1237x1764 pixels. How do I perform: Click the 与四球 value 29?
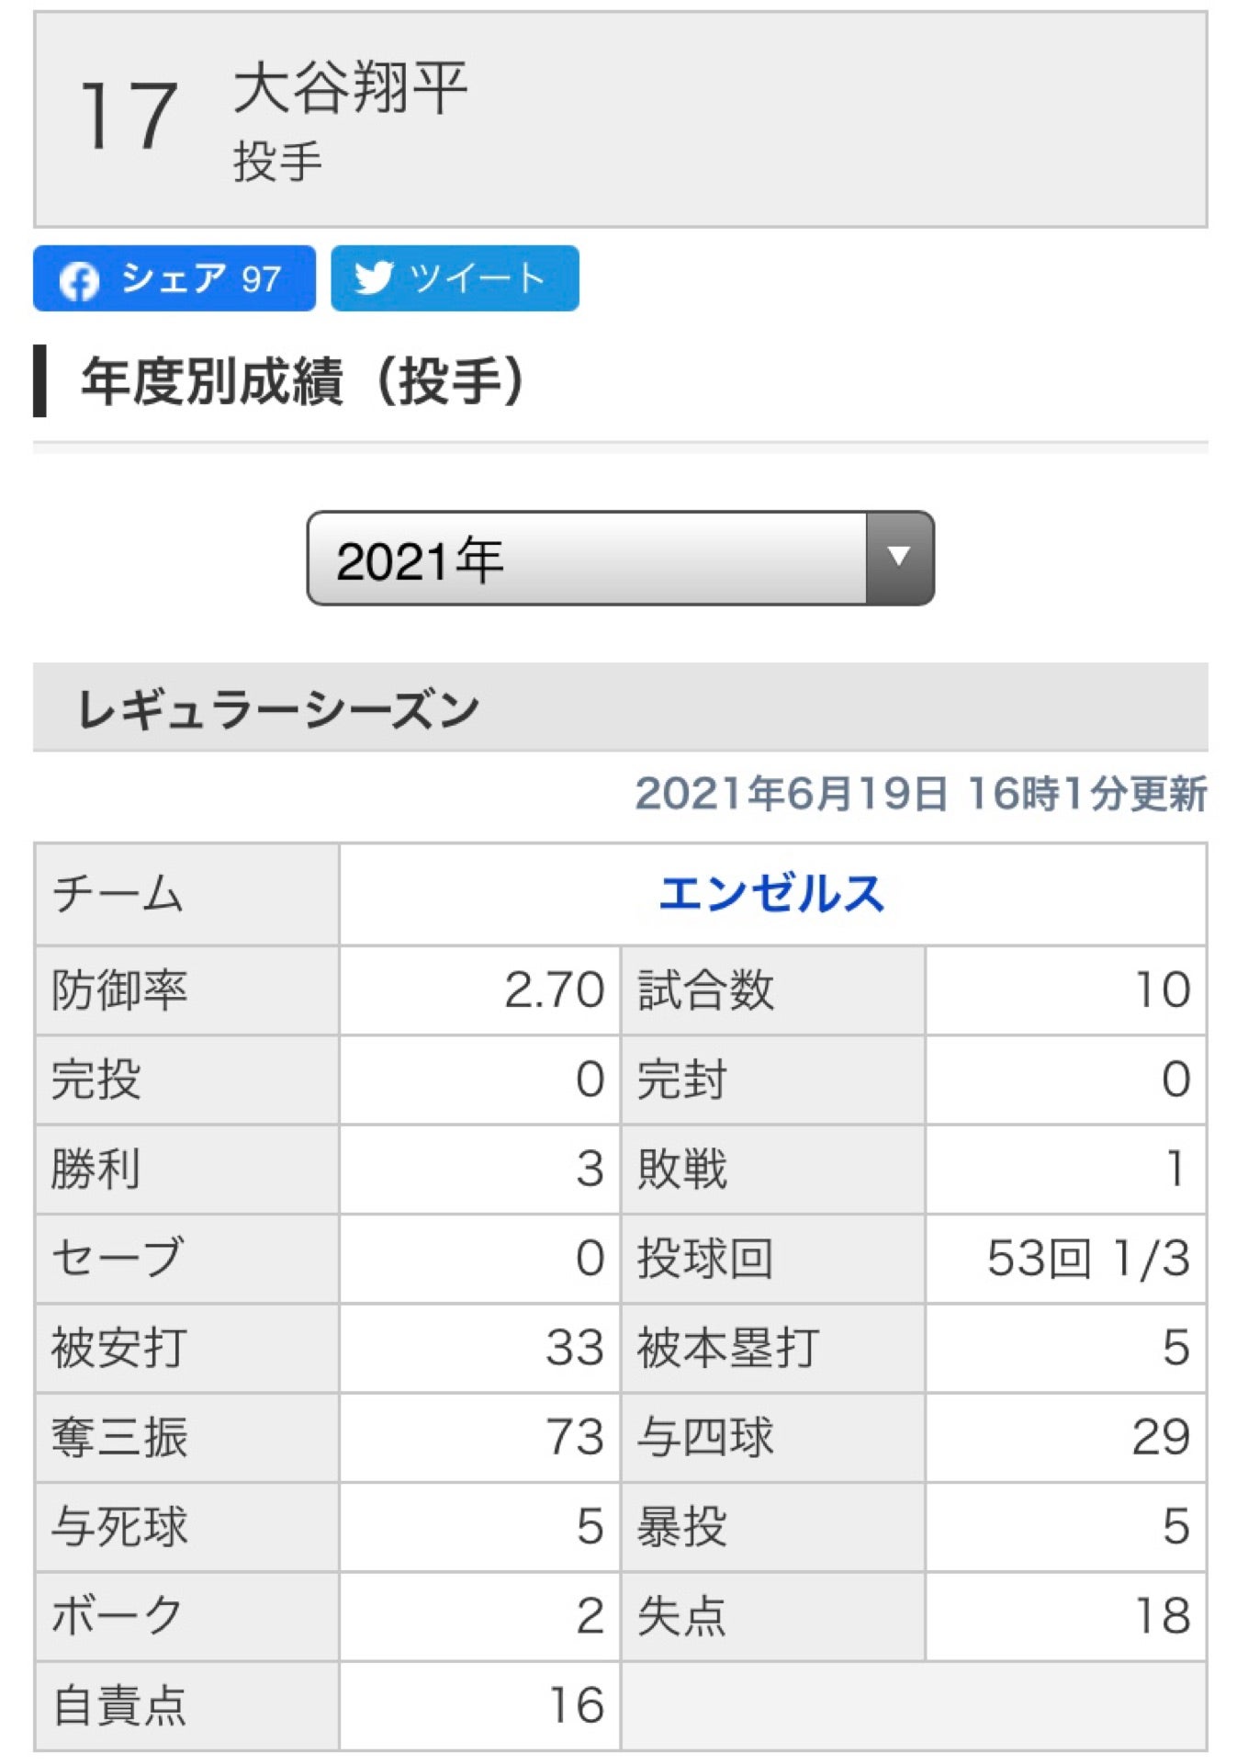pyautogui.click(x=1161, y=1437)
